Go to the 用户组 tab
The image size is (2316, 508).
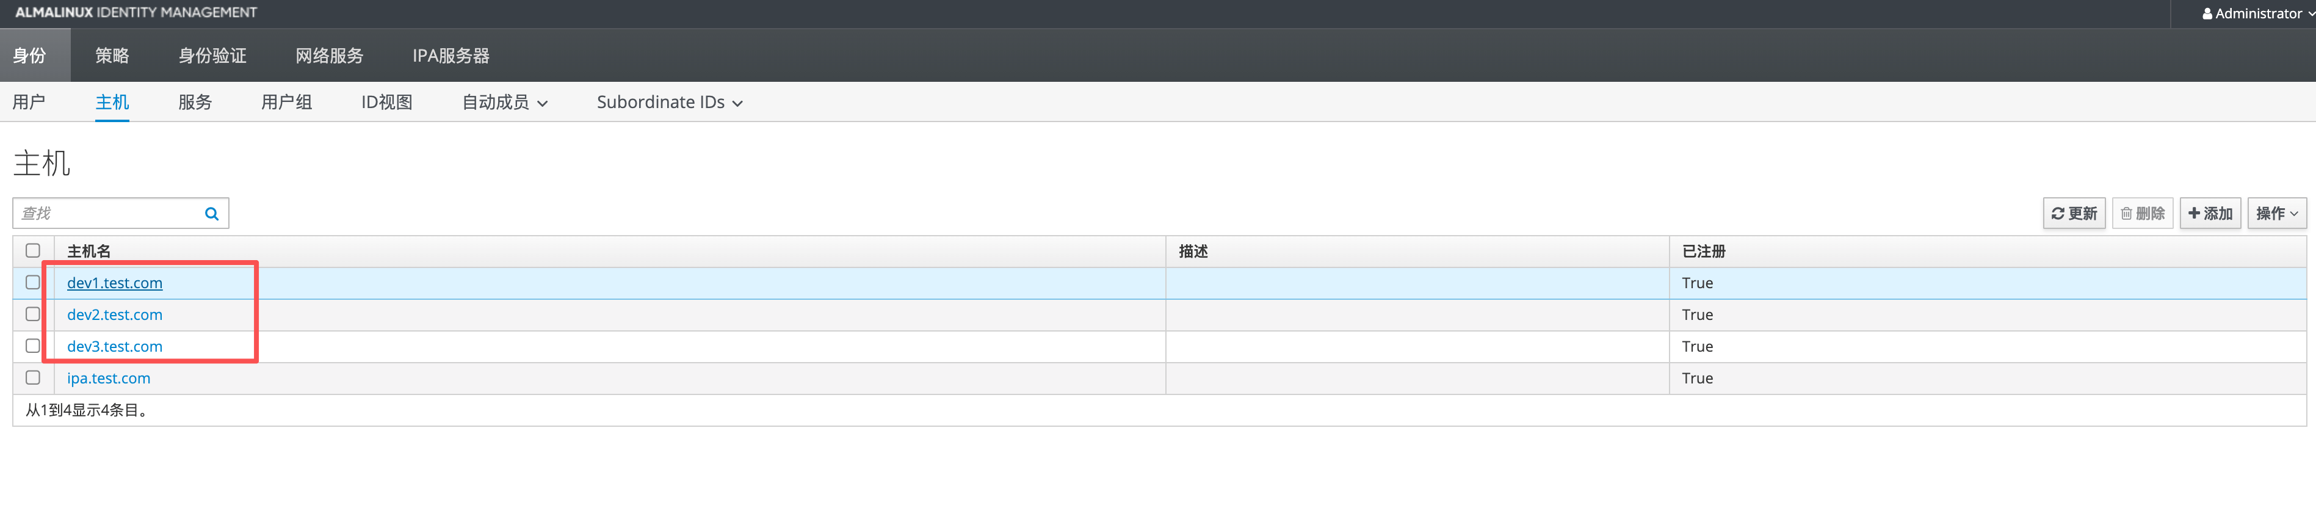(x=286, y=103)
